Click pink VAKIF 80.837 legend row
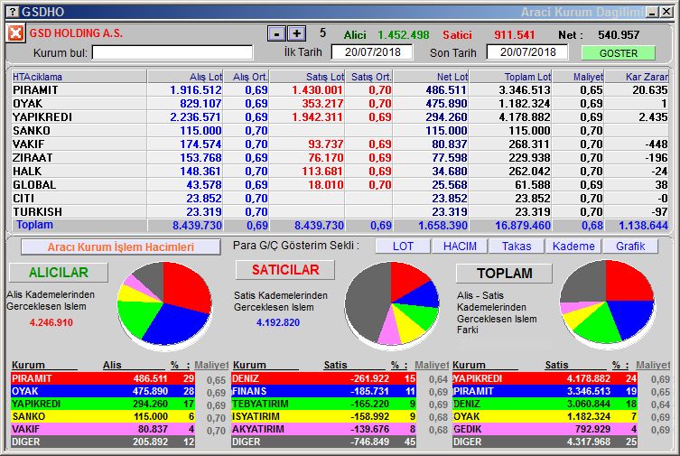This screenshot has height=456, width=680. coord(103,429)
